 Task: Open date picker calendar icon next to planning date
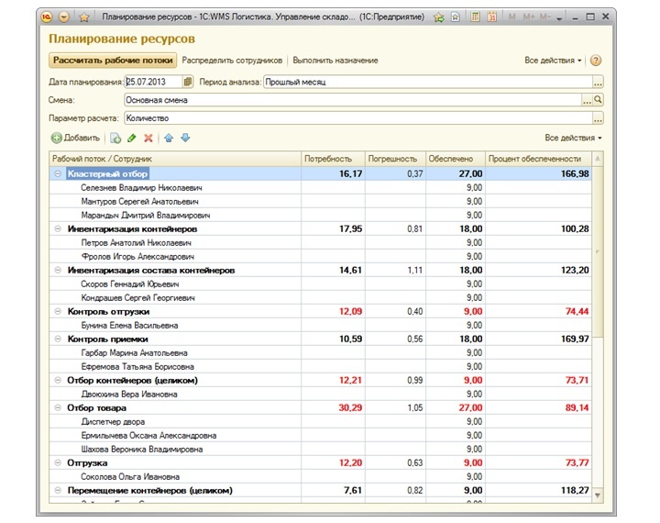(x=188, y=82)
